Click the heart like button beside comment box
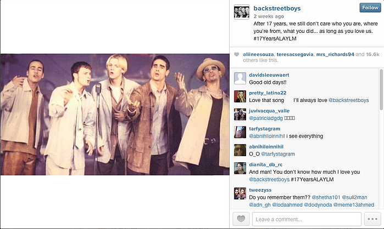This screenshot has width=384, height=229. [241, 219]
